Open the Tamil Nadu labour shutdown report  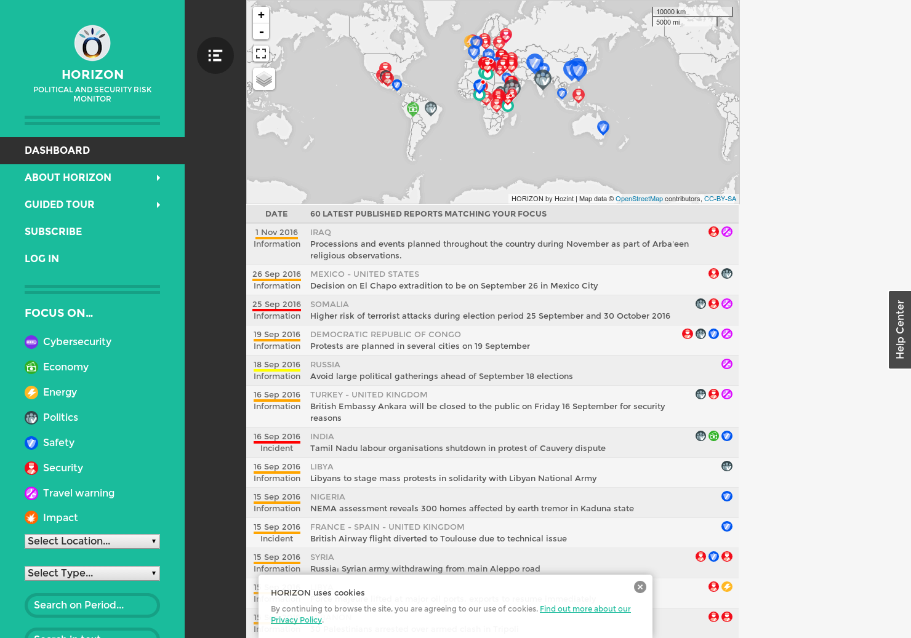coord(457,449)
